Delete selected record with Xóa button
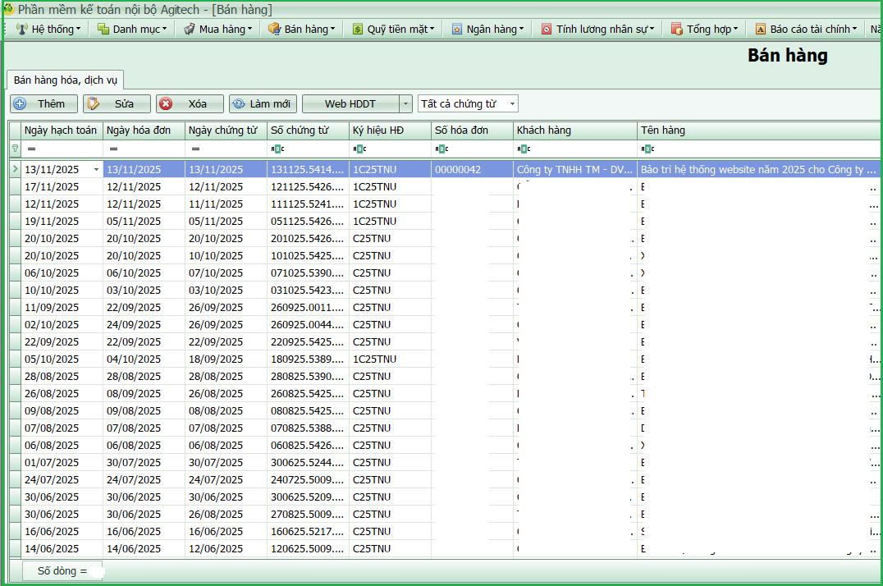883x586 pixels. (x=190, y=104)
